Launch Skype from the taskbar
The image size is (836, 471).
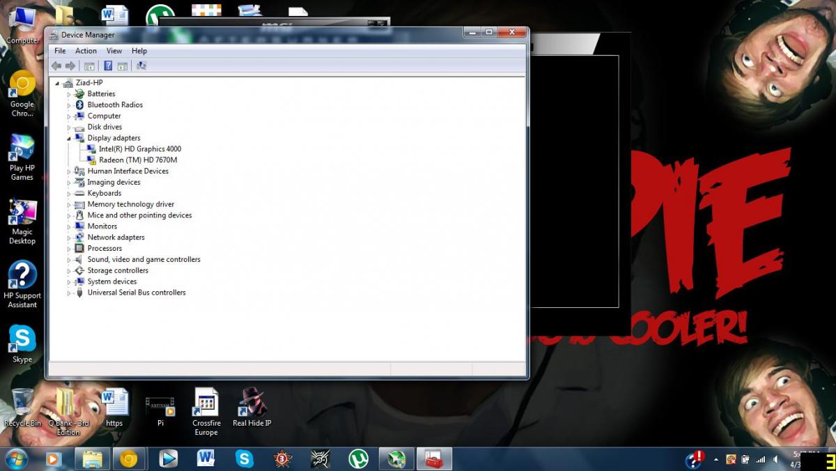[x=245, y=459]
